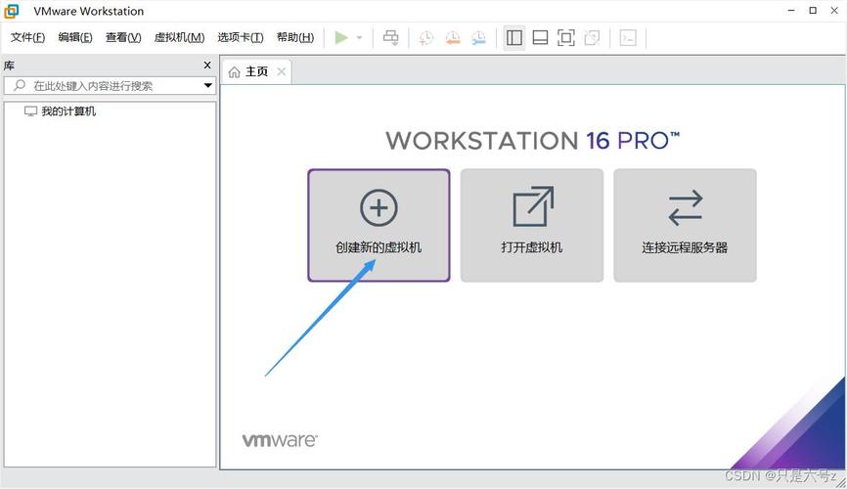Close the 主页 tab
Viewport: 847px width, 489px height.
tap(282, 71)
